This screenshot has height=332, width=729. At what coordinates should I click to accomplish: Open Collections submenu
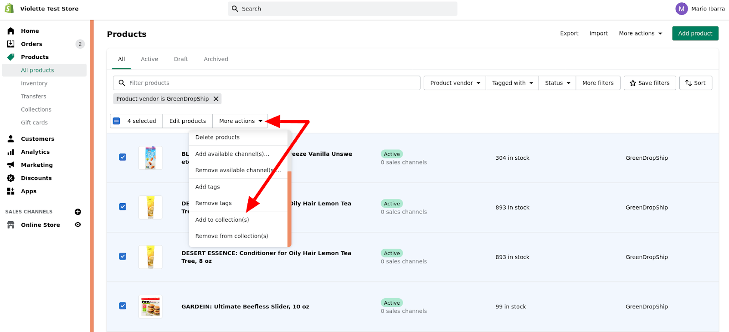tap(36, 110)
